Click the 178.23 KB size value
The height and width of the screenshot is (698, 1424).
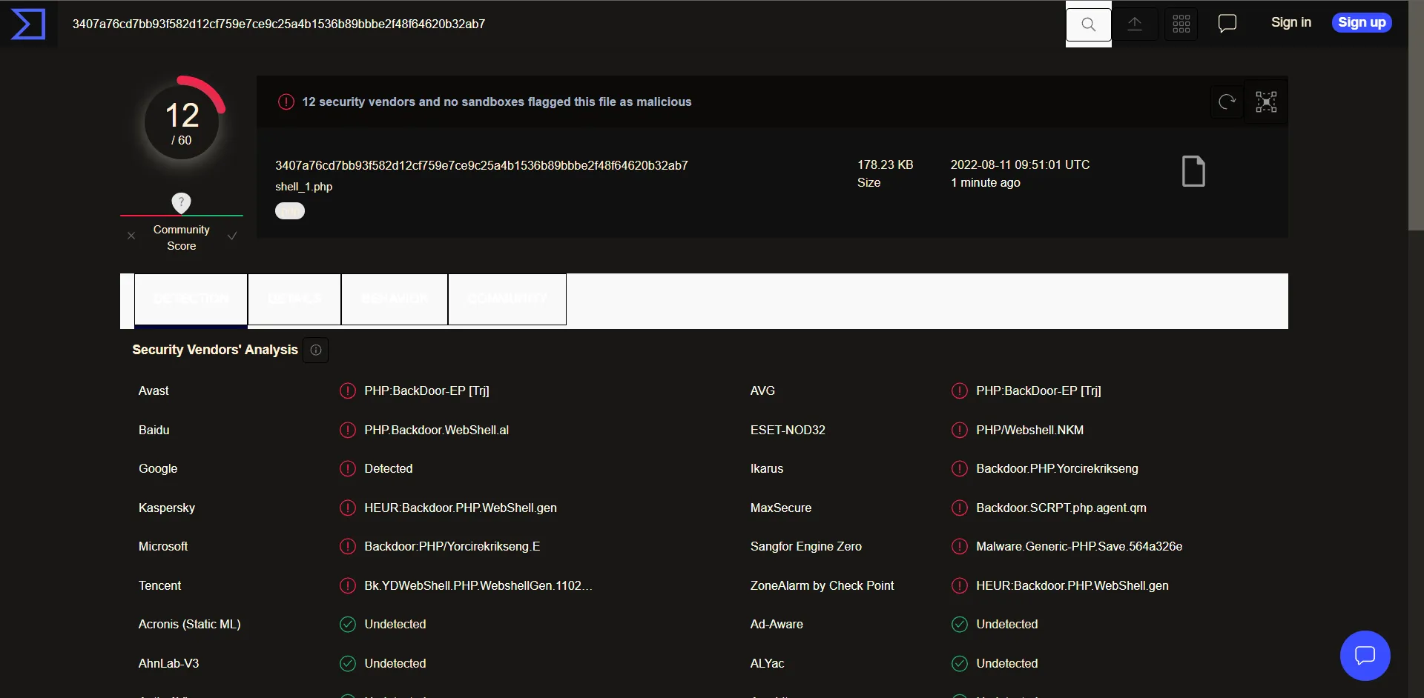[x=886, y=164]
